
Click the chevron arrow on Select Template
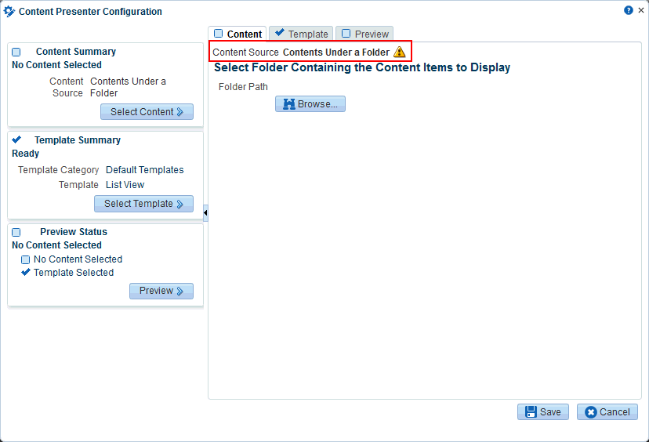pos(179,204)
